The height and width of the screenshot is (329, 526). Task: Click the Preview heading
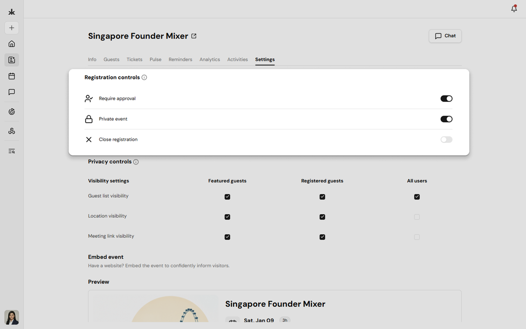coord(99,282)
